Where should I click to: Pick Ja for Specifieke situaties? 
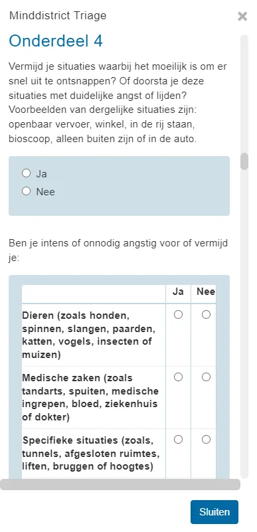pos(179,440)
